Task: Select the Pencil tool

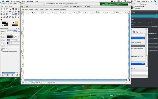Action: 18,14
